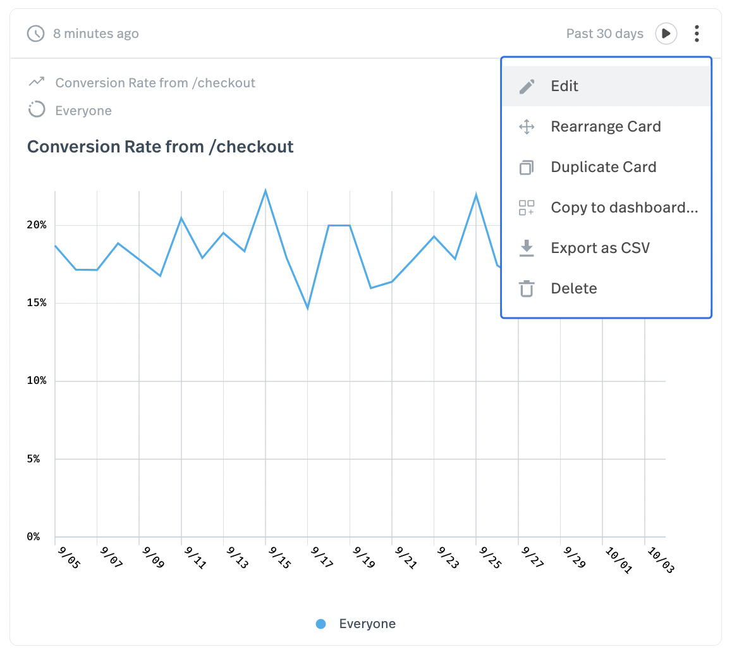Click the Conversion Rate from /checkout chart title
The width and height of the screenshot is (732, 654).
tap(161, 147)
